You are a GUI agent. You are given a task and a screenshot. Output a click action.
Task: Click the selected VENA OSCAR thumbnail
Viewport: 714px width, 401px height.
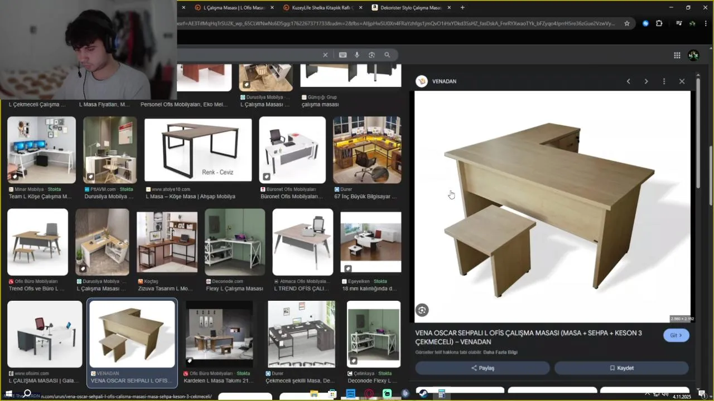[132, 334]
